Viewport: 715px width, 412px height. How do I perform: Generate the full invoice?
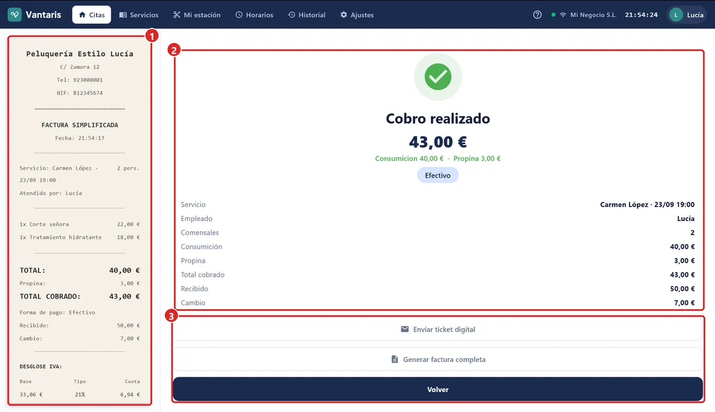tap(438, 360)
